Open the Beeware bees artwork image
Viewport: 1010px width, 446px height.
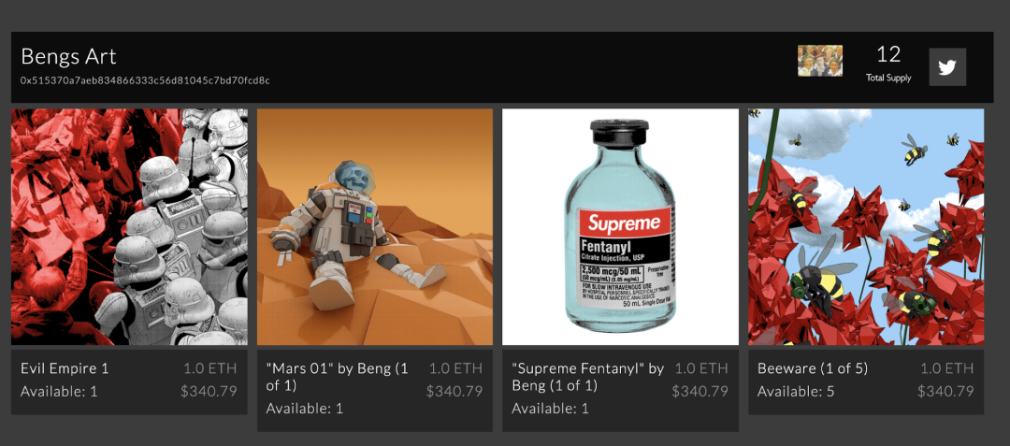866,227
